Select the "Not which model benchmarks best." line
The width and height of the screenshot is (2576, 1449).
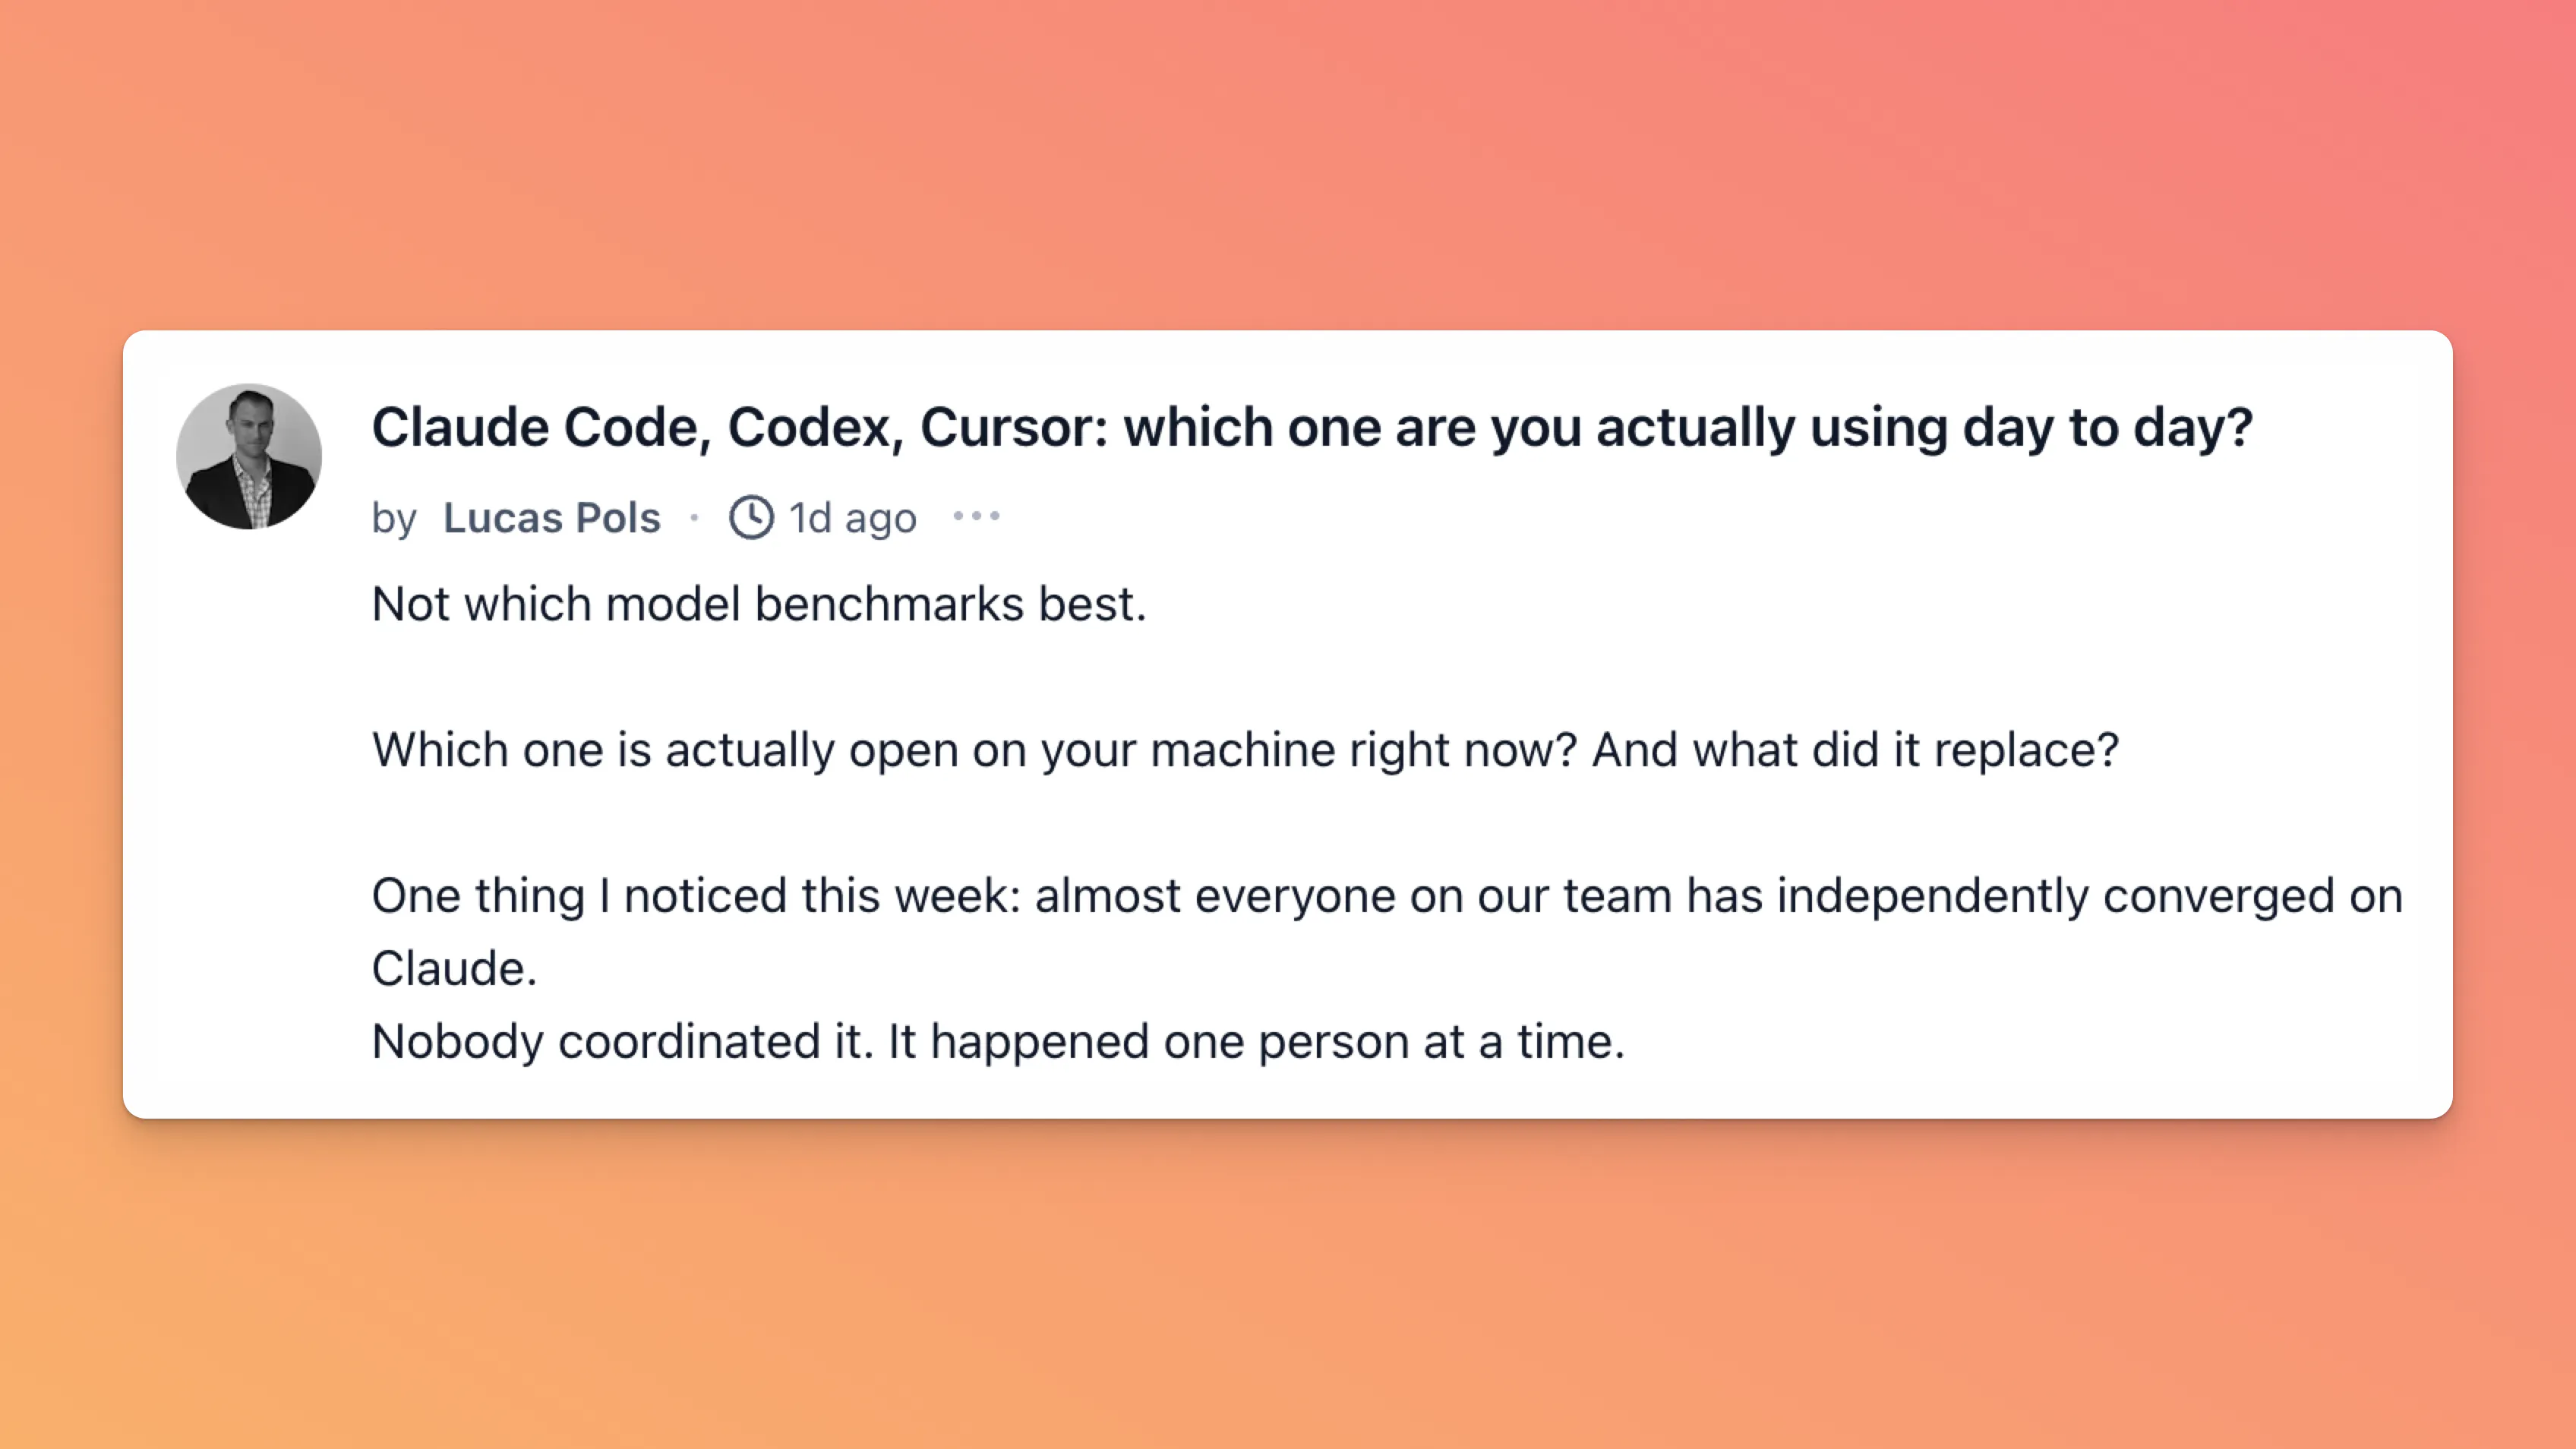coord(759,604)
